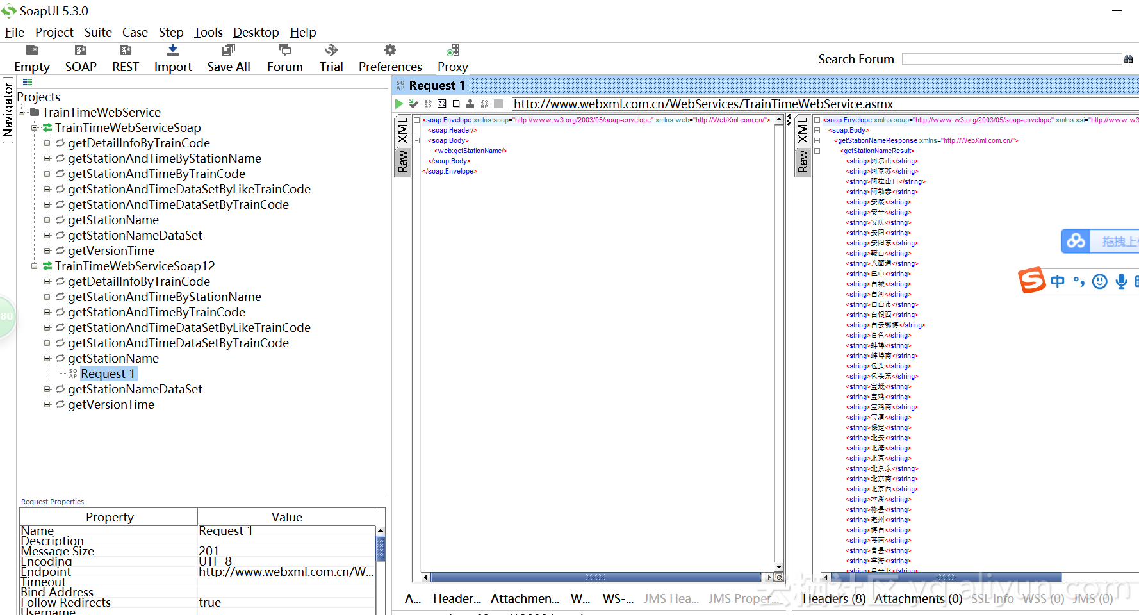Viewport: 1139px width, 615px height.
Task: Open the Desktop menu
Action: click(256, 32)
